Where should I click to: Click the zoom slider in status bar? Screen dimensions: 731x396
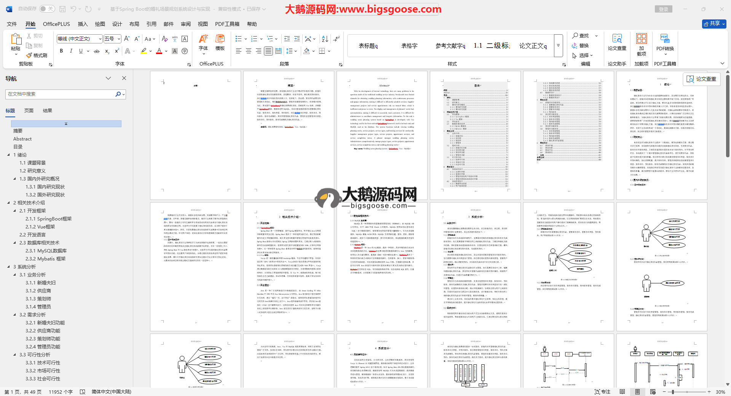point(673,392)
